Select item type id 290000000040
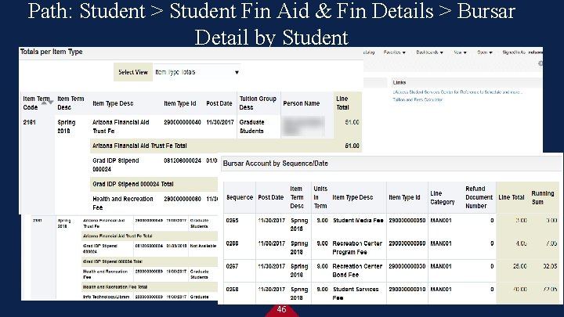This screenshot has width=564, height=317. (x=183, y=122)
